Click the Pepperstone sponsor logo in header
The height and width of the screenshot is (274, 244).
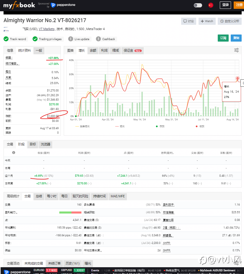click(x=63, y=5)
